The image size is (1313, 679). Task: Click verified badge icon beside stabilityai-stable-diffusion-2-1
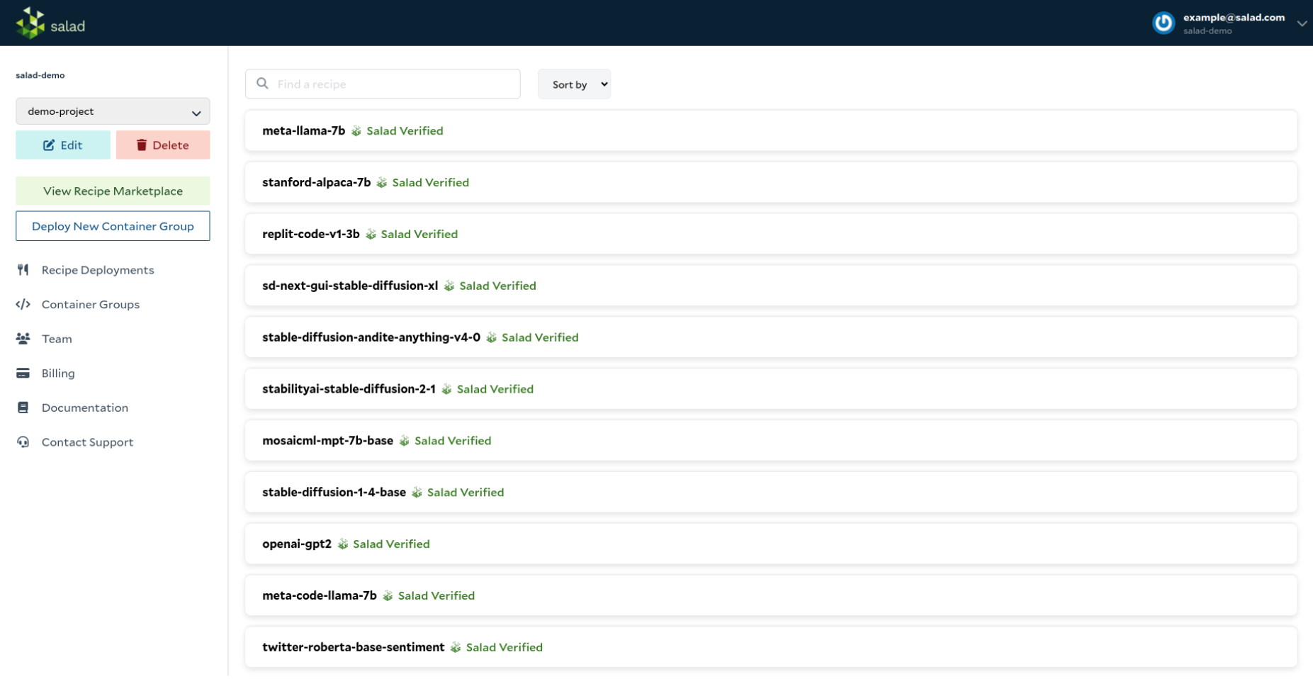tap(446, 389)
